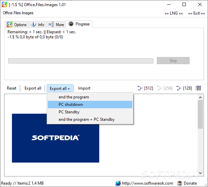Open the LNG language menu

pyautogui.click(x=174, y=13)
